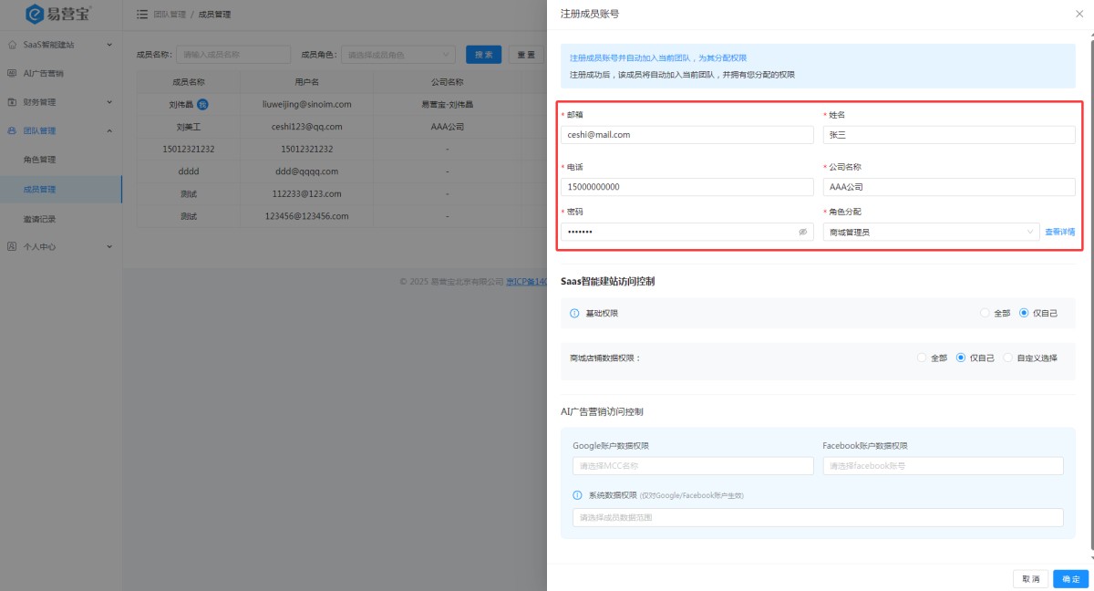
Task: Click the 邮箱 input field
Action: pyautogui.click(x=687, y=135)
